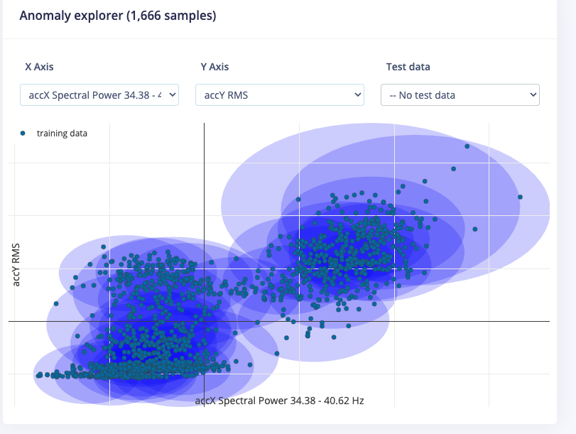Click the Test data field label
The width and height of the screenshot is (576, 434).
408,67
